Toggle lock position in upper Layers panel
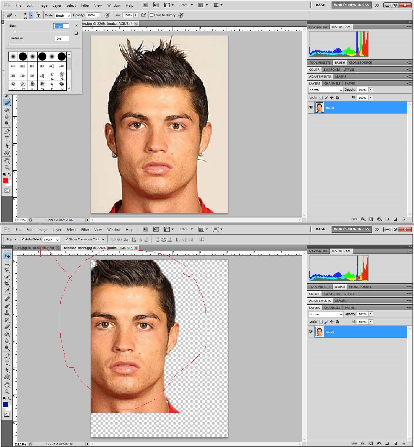The width and height of the screenshot is (414, 447). [x=332, y=98]
